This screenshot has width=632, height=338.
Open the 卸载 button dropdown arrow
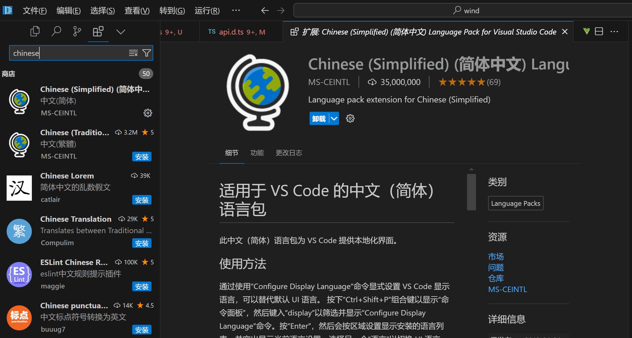tap(334, 118)
